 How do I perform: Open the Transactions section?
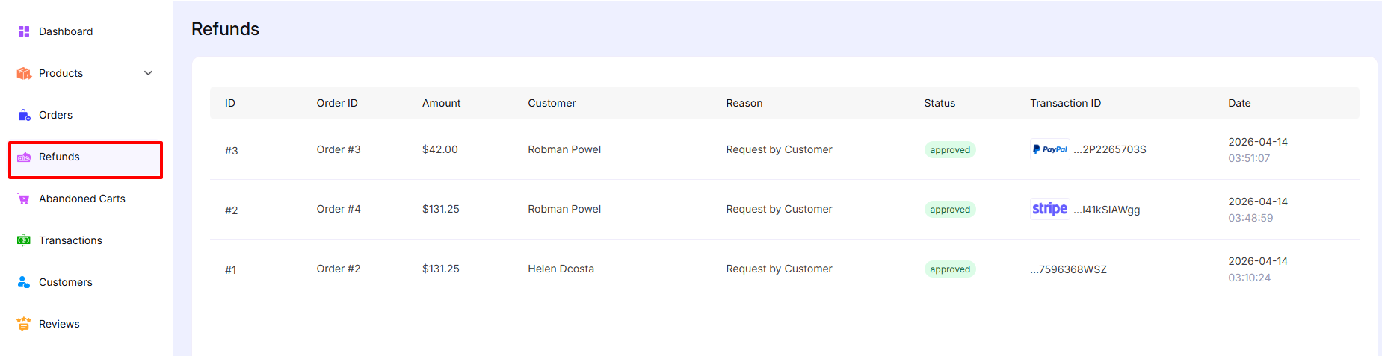point(70,240)
